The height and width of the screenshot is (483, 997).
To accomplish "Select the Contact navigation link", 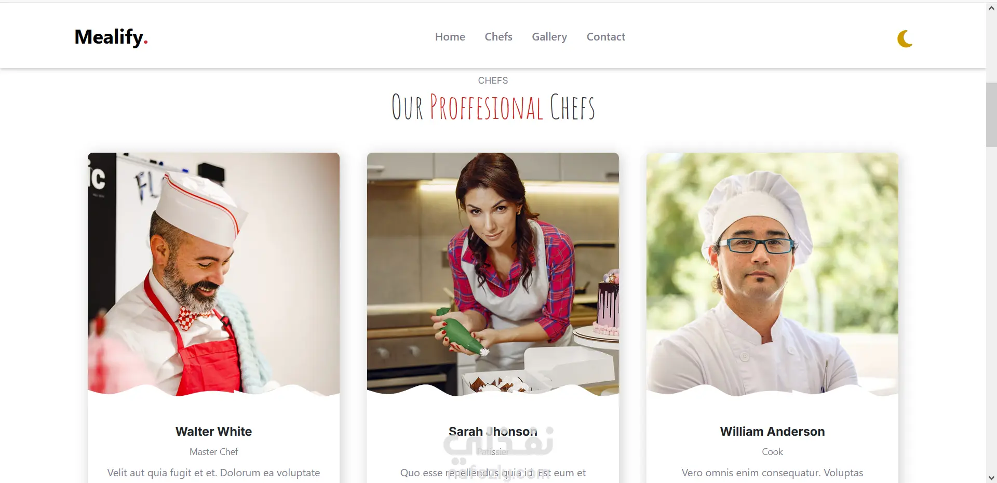I will point(606,37).
